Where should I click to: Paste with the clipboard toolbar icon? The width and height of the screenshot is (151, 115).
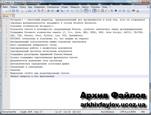click(43, 11)
